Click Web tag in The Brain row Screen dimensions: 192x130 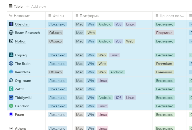coord(102,64)
